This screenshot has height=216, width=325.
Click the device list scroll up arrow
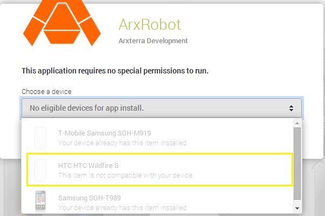(297, 123)
